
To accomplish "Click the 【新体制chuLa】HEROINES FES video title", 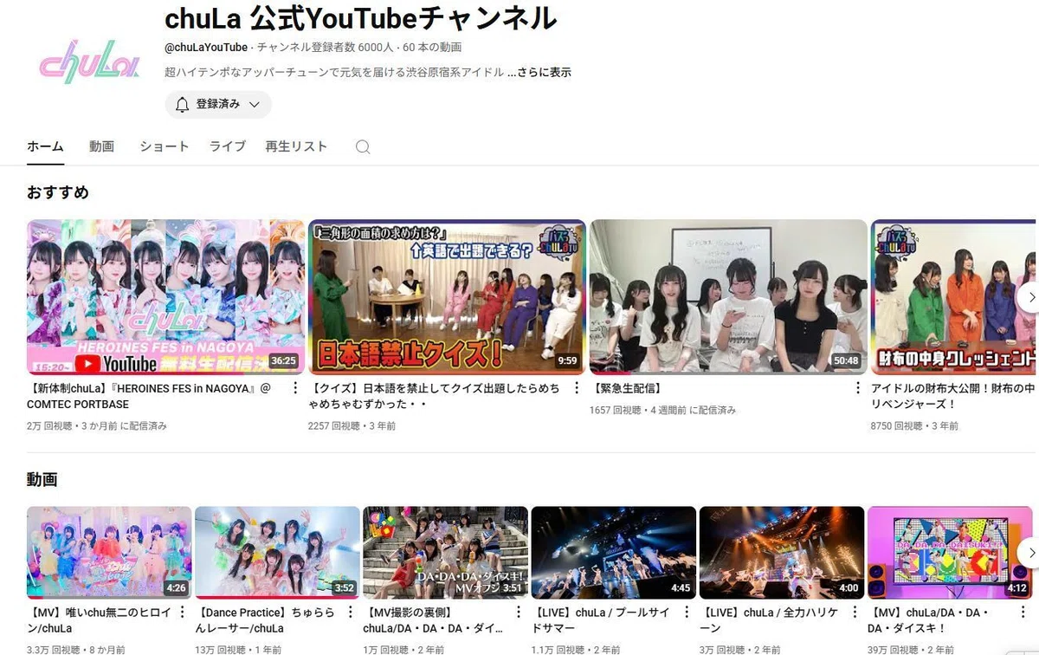I will tap(149, 396).
